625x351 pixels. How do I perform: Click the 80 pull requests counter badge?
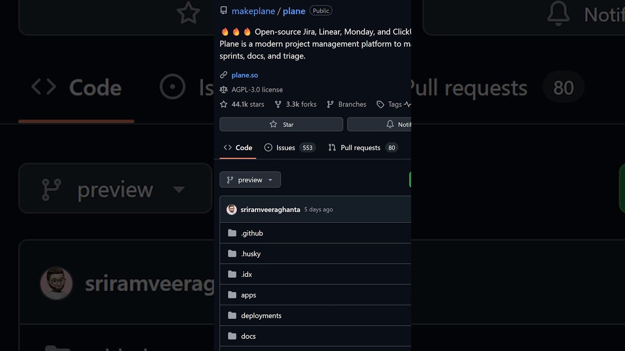(392, 148)
